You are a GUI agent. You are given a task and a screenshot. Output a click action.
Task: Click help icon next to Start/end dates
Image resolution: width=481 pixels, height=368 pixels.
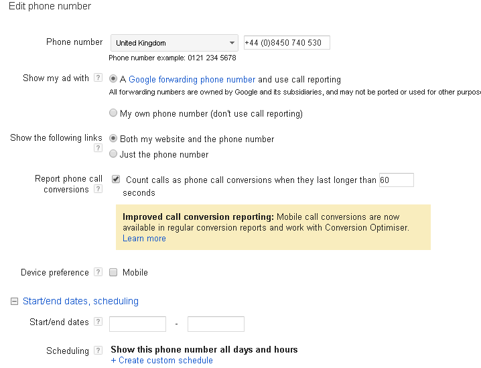(98, 322)
